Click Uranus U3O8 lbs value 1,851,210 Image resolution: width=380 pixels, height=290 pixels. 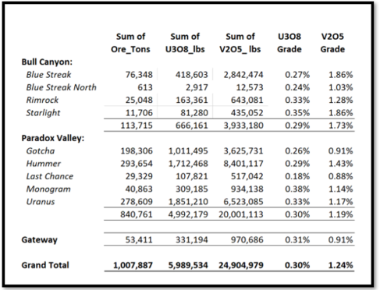(188, 202)
